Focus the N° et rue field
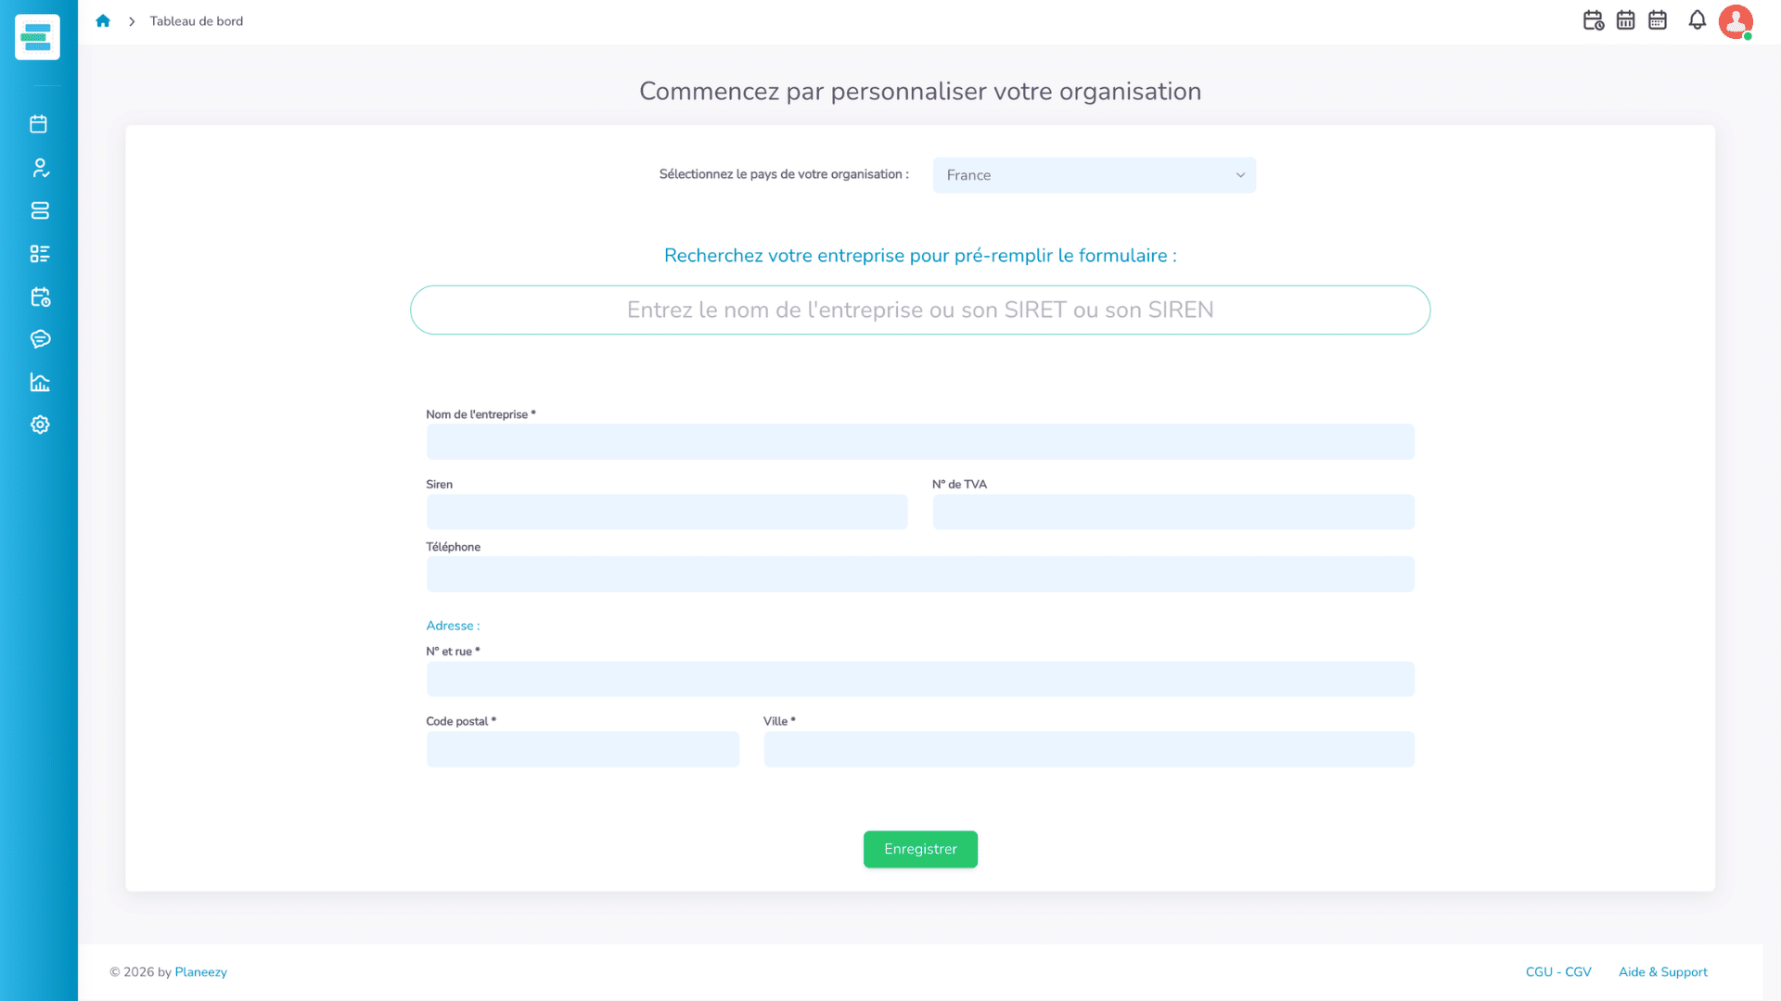This screenshot has height=1001, width=1781. [920, 679]
